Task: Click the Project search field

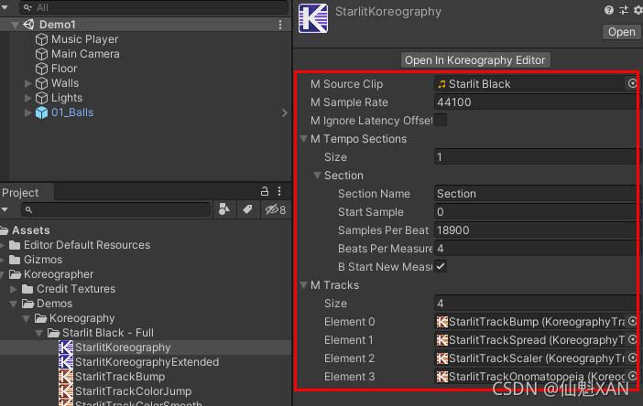Action: coord(116,209)
